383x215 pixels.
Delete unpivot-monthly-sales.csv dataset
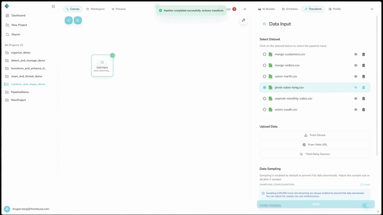point(364,99)
